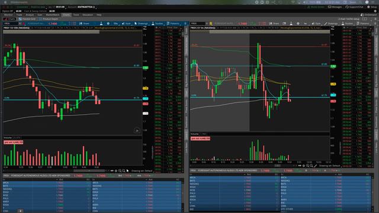The width and height of the screenshot is (379, 213).
Task: Click right chart zoom in magnifier
Action: click(307, 166)
